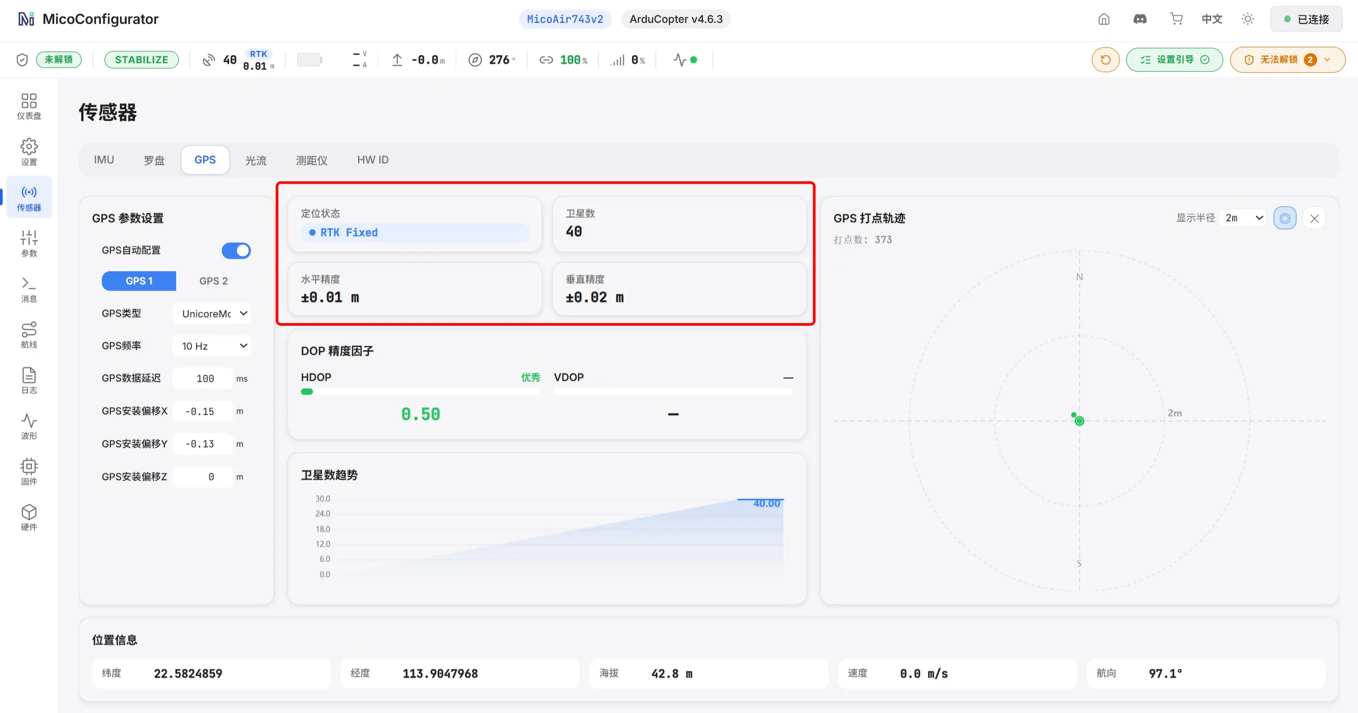Viewport: 1358px width, 713px height.
Task: Click the 40.00 satellite trend label
Action: pyautogui.click(x=767, y=503)
